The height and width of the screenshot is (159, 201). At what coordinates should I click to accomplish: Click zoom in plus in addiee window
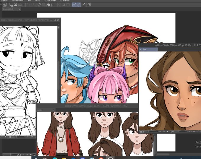(x=164, y=132)
